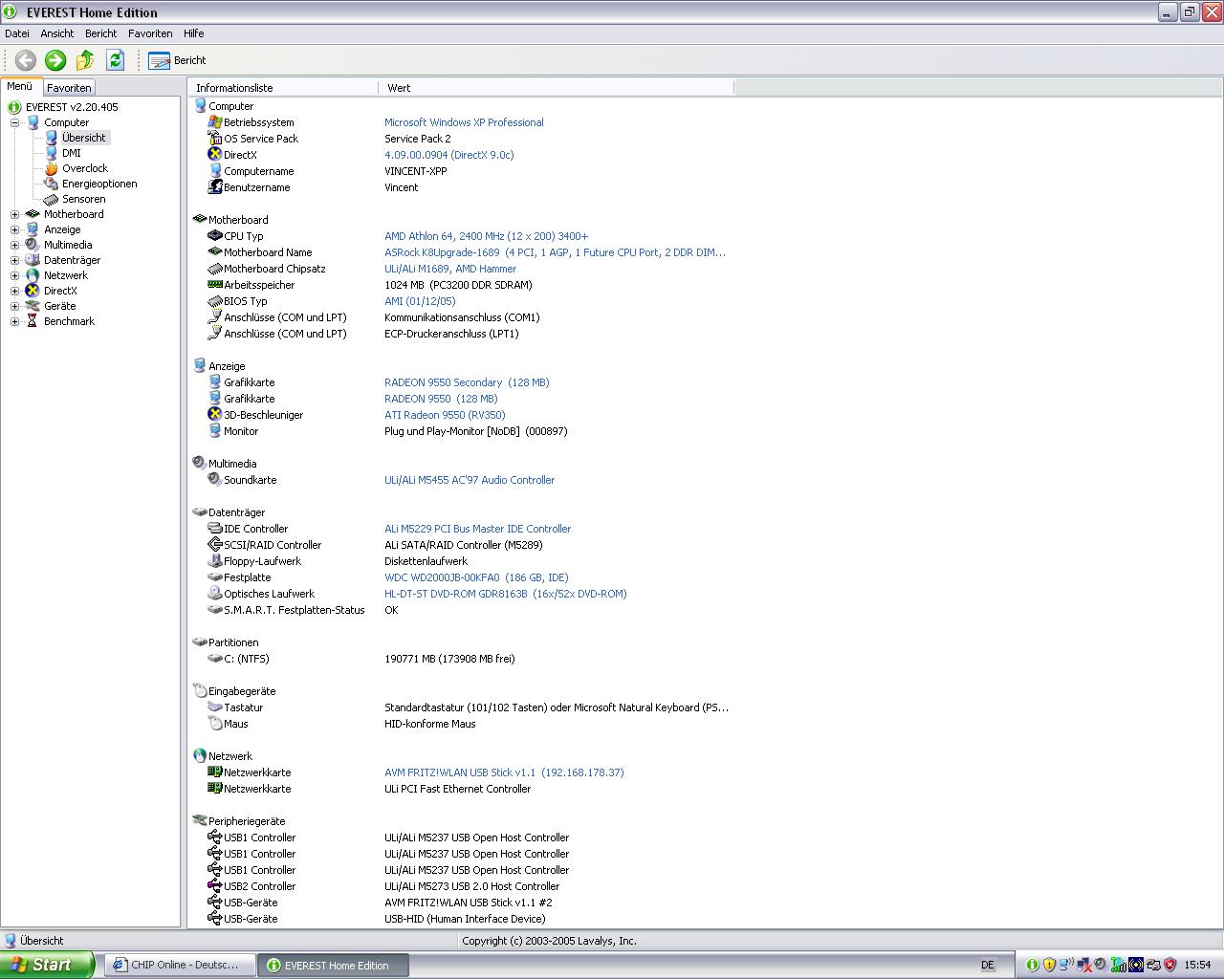Open ULi/ALi M5455 AC'97 Audio Controller link
The width and height of the screenshot is (1224, 979).
point(470,480)
